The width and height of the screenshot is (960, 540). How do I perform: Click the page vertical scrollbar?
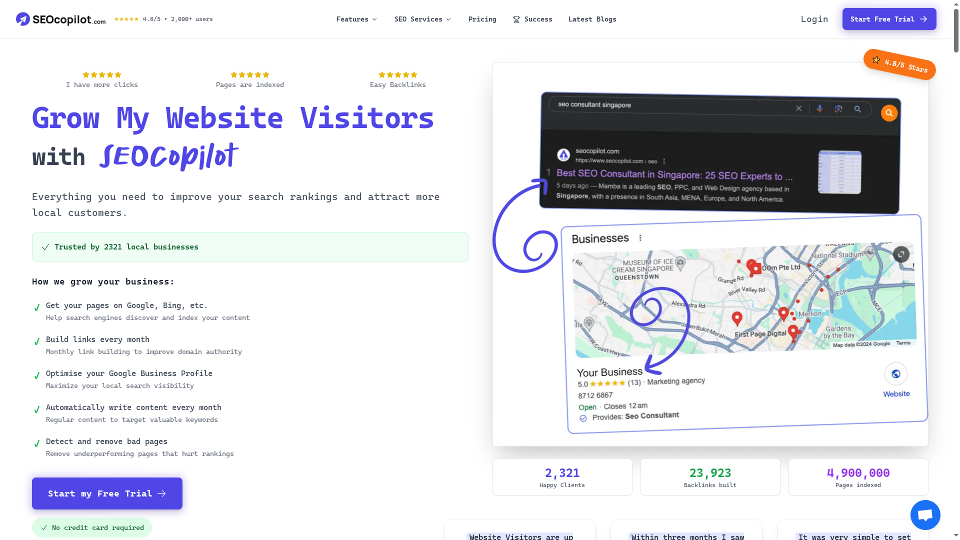point(956,30)
